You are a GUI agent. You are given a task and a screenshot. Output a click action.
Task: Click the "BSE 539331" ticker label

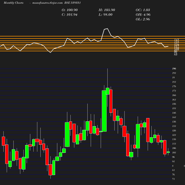(73, 3)
